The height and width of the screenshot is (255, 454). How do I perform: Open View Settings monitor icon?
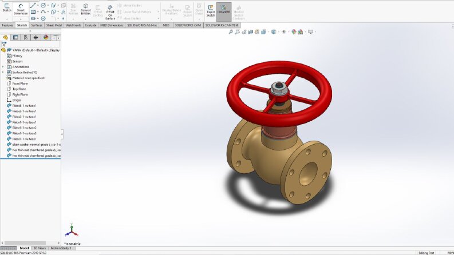[310, 32]
